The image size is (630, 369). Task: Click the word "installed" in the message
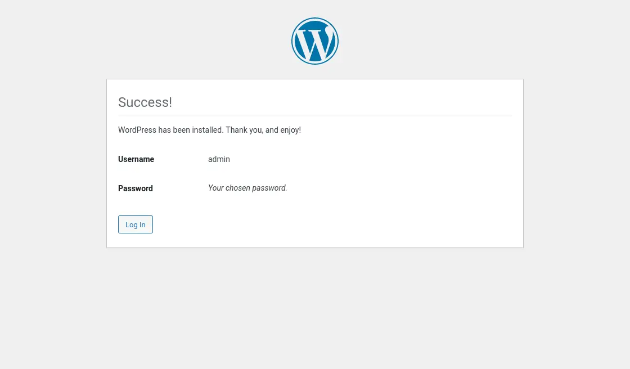208,130
